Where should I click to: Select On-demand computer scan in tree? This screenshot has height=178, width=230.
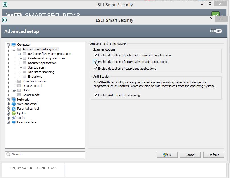pos(46,58)
